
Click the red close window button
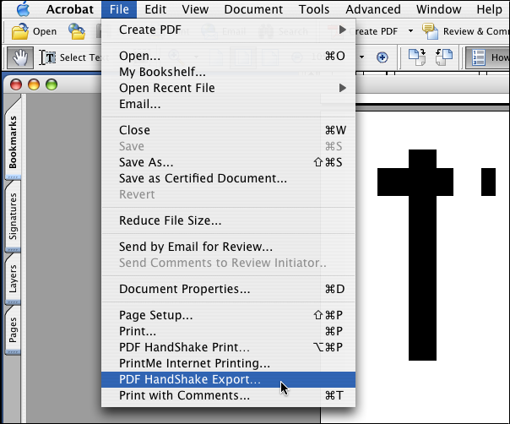pyautogui.click(x=16, y=84)
